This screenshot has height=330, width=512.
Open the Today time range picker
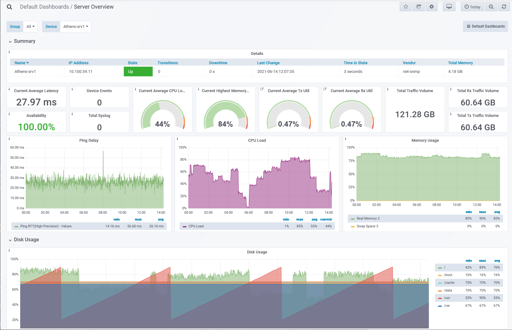tap(472, 7)
